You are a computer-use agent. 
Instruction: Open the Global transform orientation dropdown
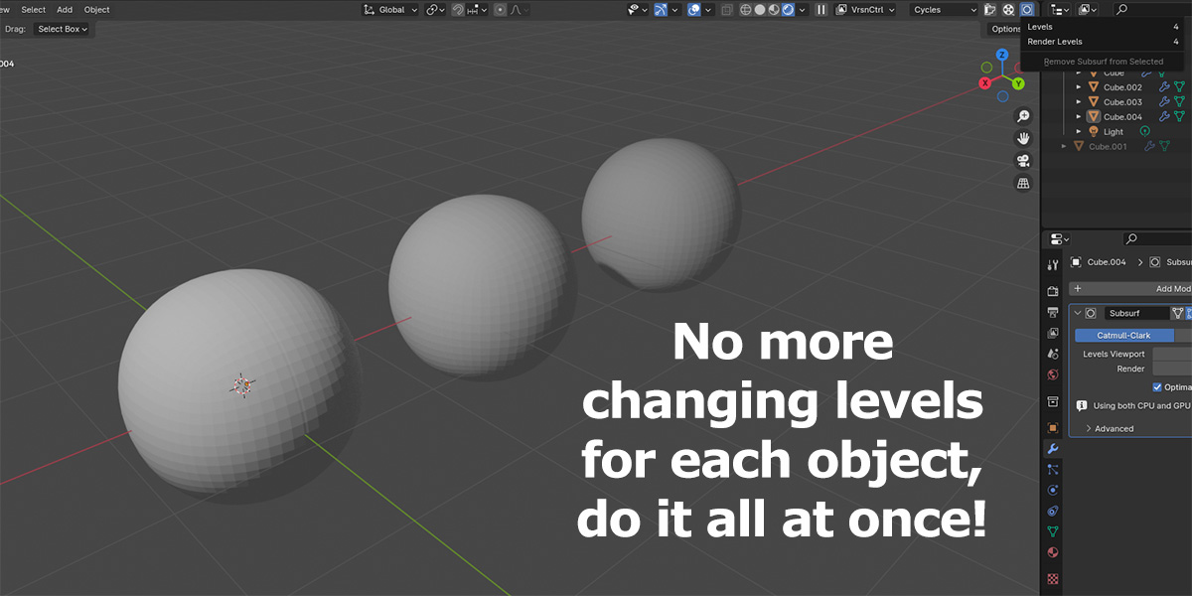(390, 10)
